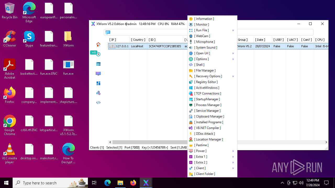Click the screen icon in the search bar

point(108,32)
